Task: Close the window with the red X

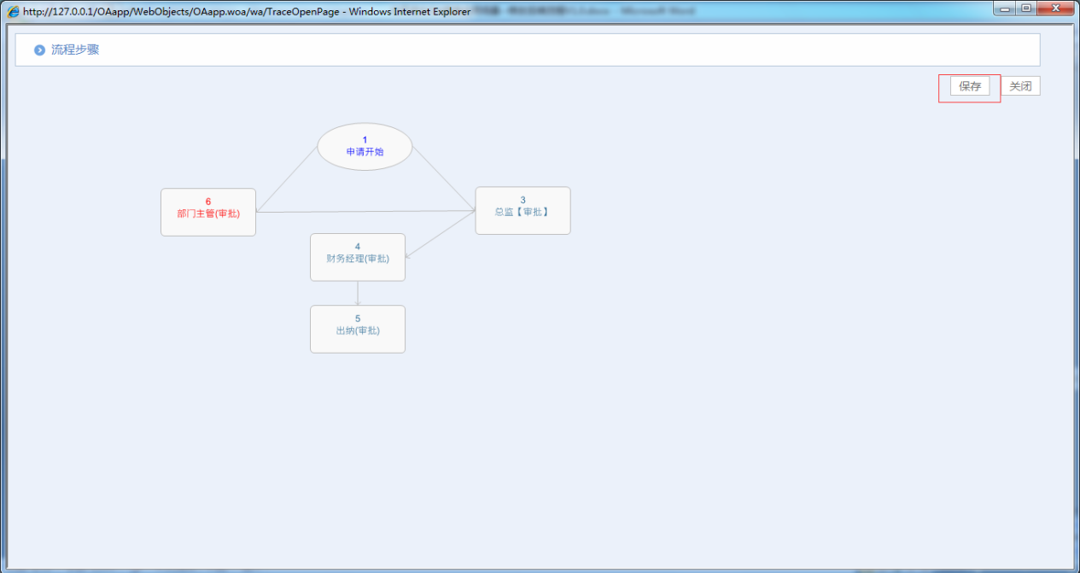Action: [1056, 9]
